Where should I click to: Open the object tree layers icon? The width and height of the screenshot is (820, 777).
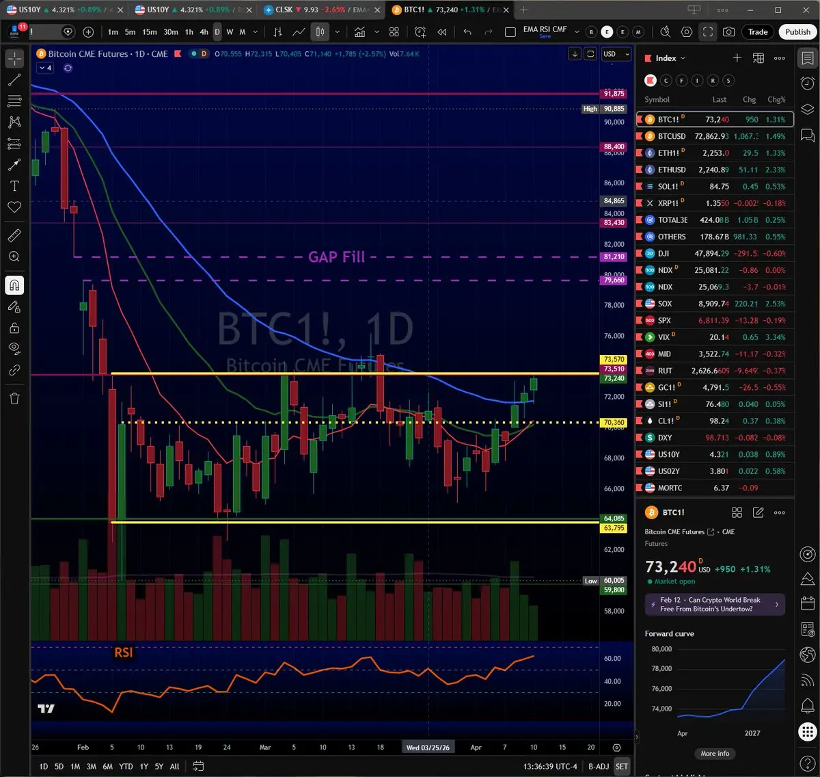(807, 109)
